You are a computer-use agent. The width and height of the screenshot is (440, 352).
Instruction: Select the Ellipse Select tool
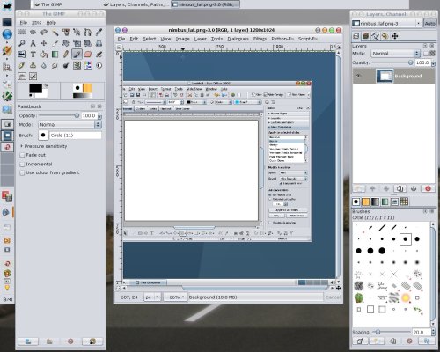[x=33, y=33]
